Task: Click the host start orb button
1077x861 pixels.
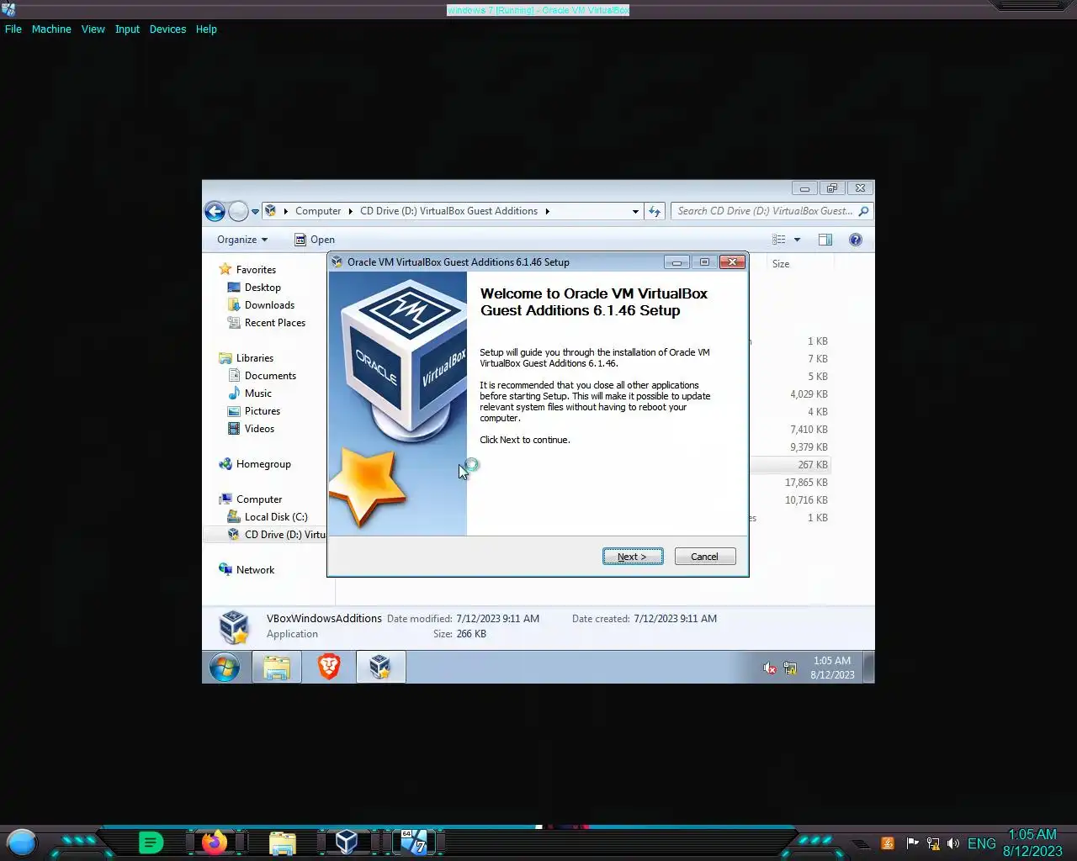Action: (22, 843)
